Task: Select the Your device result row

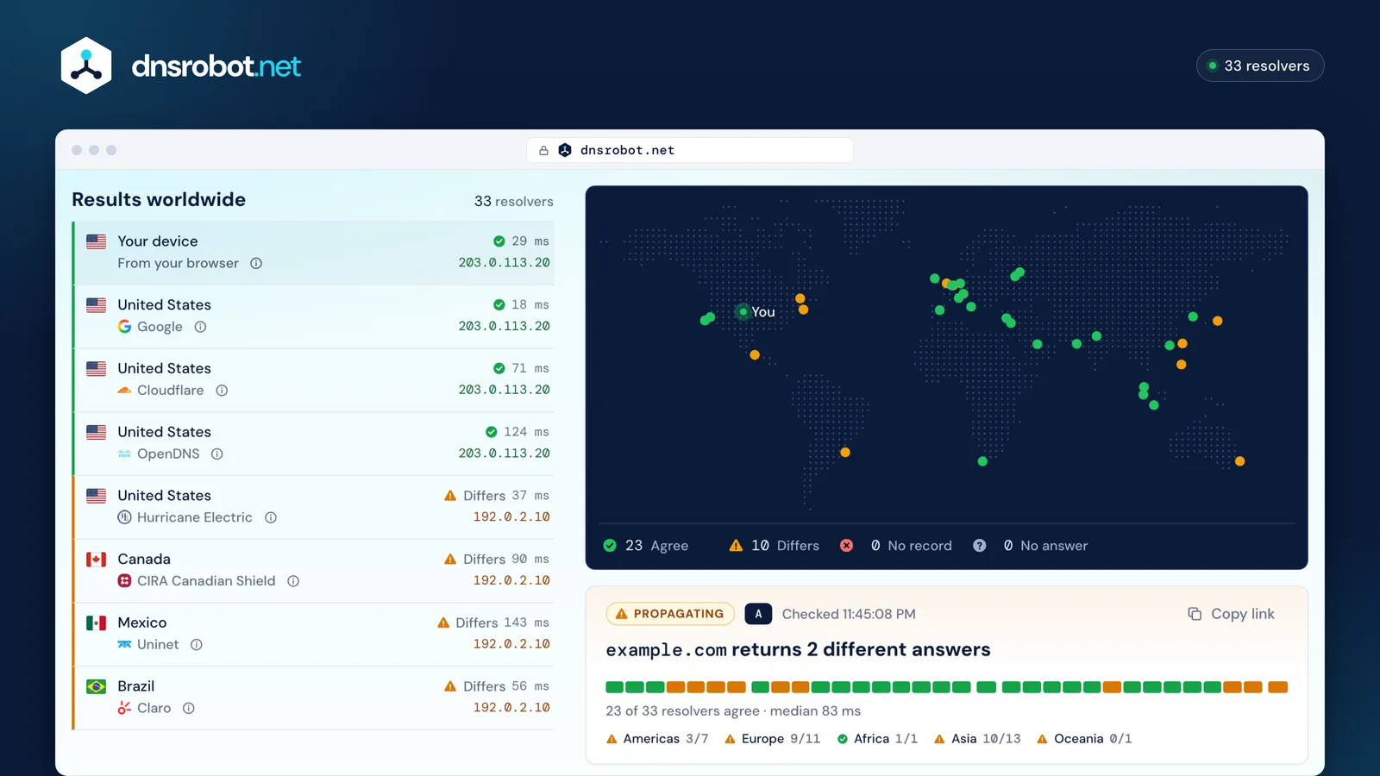Action: [314, 253]
